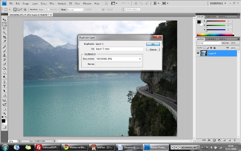
Task: Switch to the Swatches tab
Action: click(211, 17)
